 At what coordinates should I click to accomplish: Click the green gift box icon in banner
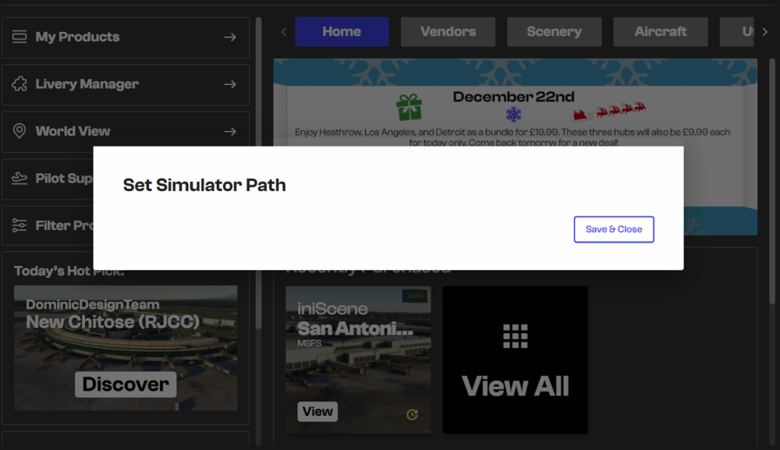pos(409,107)
